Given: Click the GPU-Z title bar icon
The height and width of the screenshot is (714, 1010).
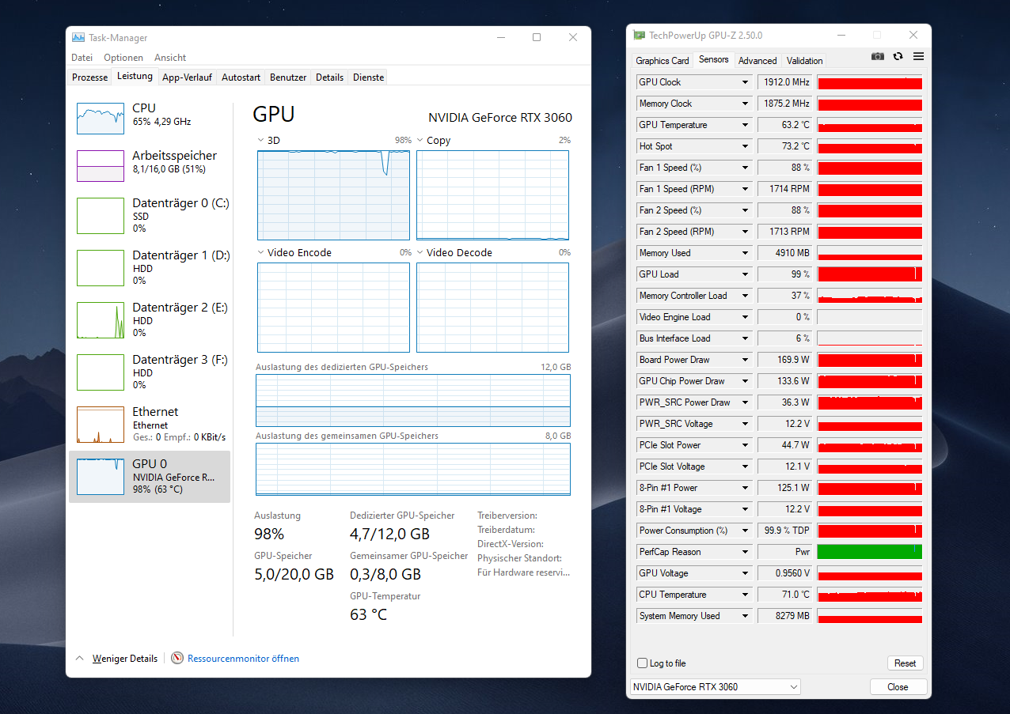Looking at the screenshot, I should [x=639, y=35].
